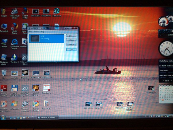Click Show Desktop in Quick Launch
Viewport: 173px width, 130px height.
coord(11,118)
